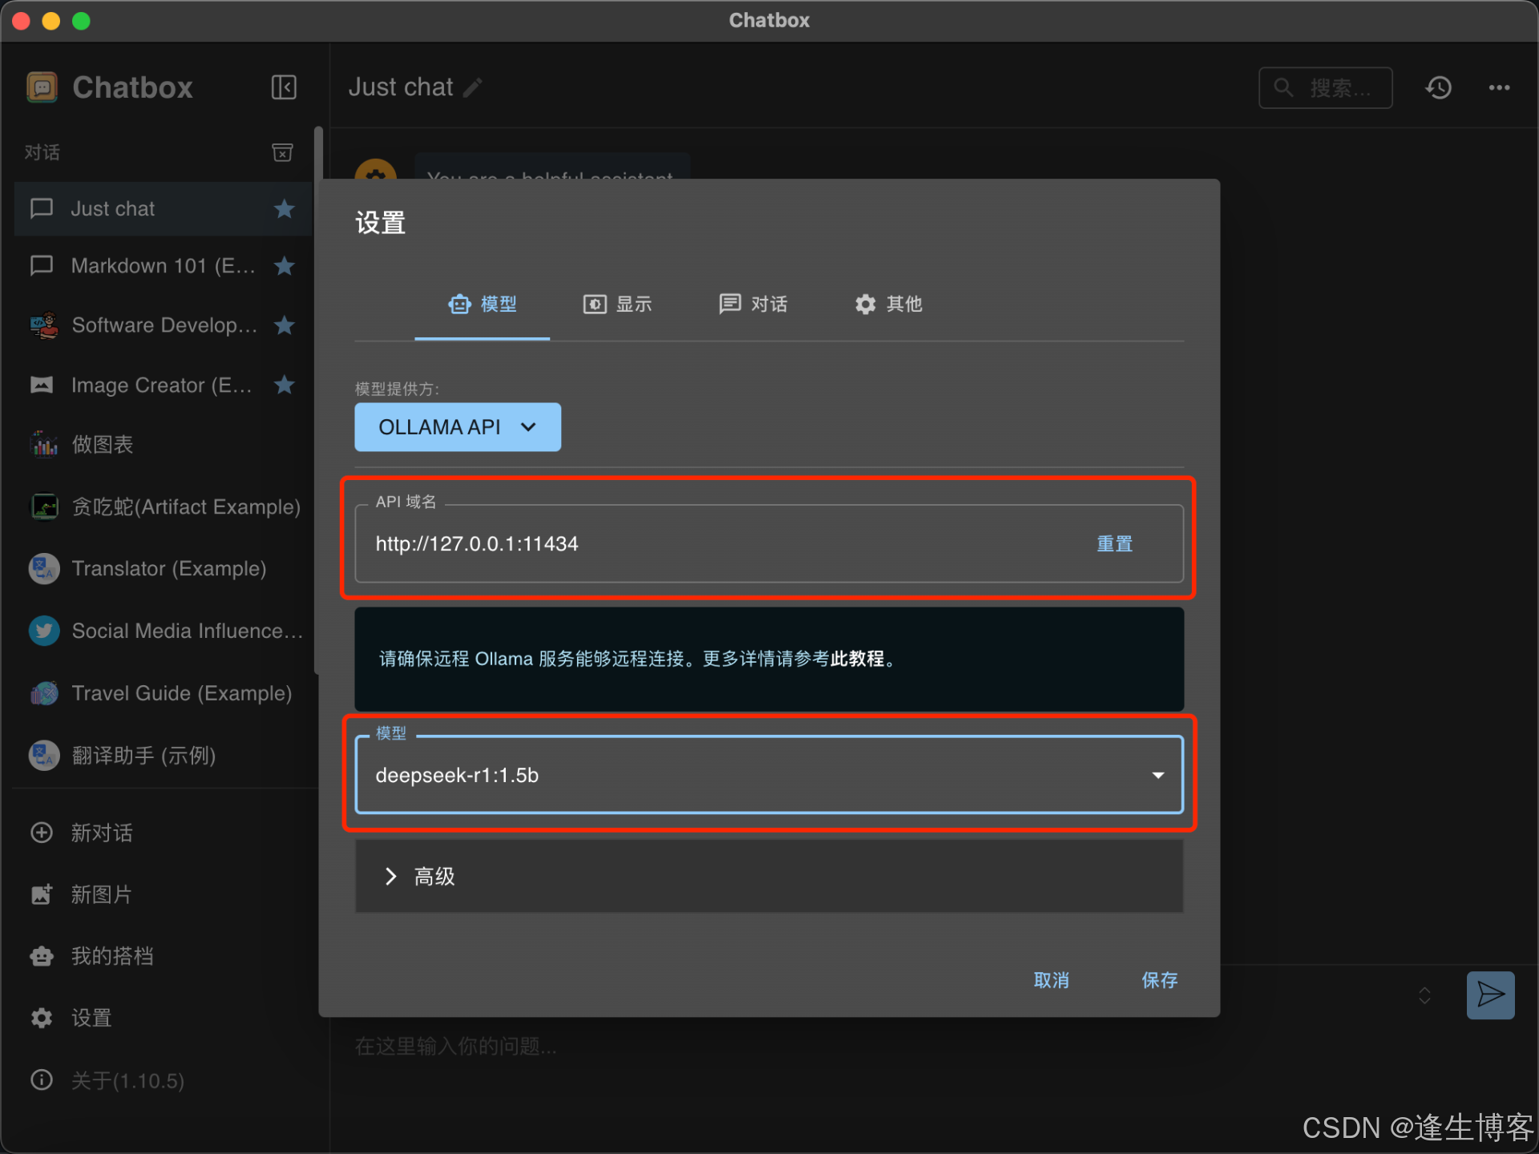Click the input box size stepper arrows
The width and height of the screenshot is (1539, 1154).
pos(1424,995)
